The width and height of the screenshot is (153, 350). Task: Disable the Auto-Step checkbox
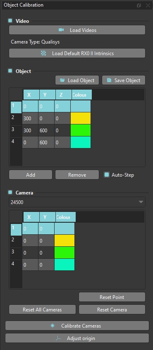tap(107, 175)
